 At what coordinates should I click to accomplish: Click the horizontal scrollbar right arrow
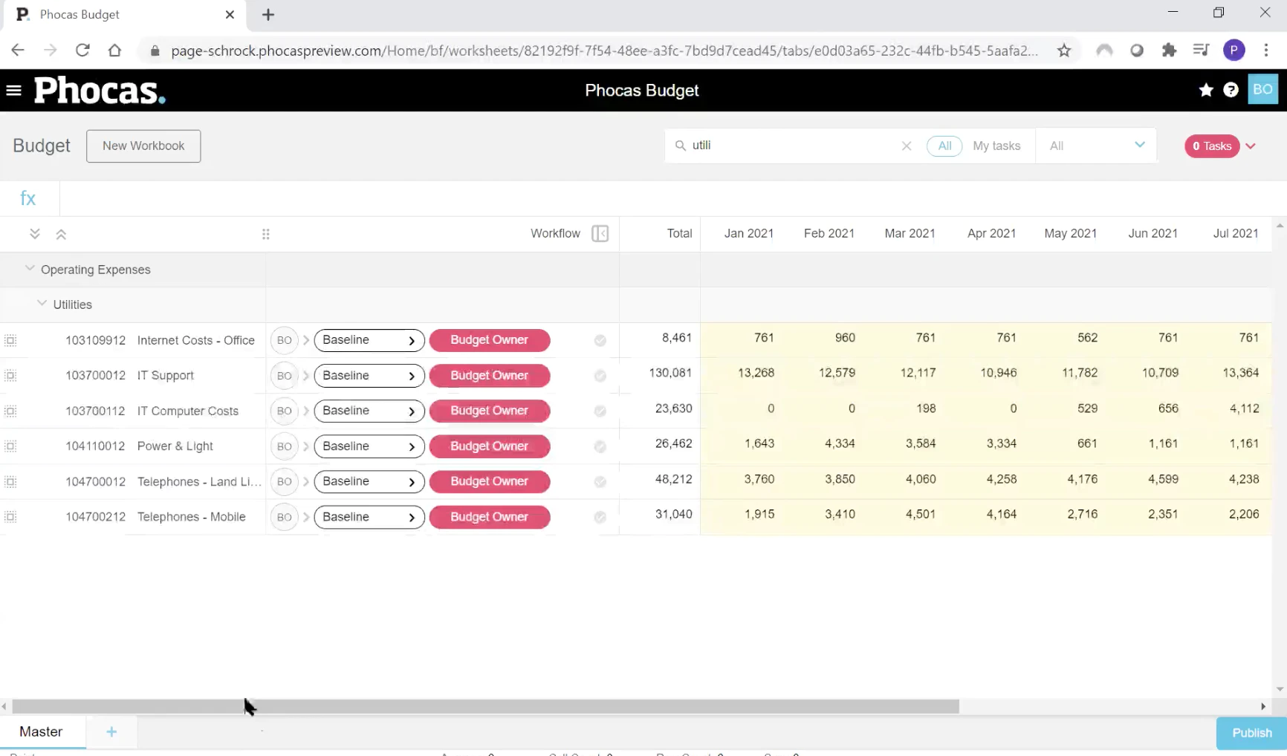1263,706
